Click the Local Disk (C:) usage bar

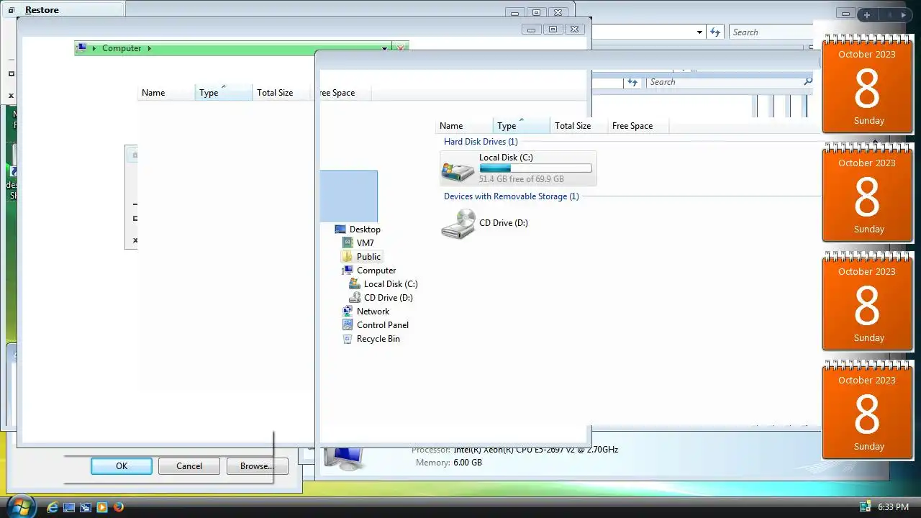point(535,168)
